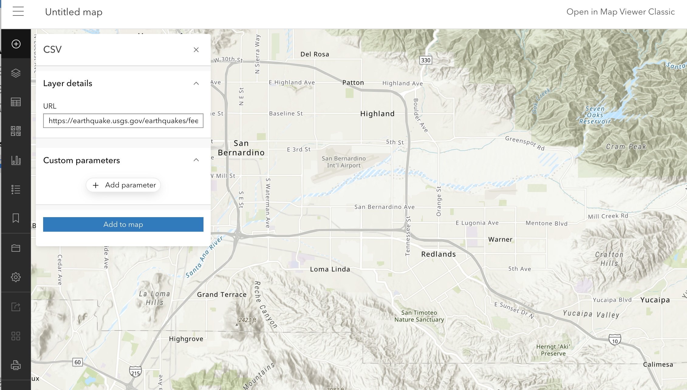The height and width of the screenshot is (390, 687).
Task: Open the Charts panel
Action: (16, 160)
